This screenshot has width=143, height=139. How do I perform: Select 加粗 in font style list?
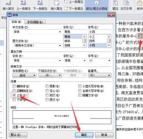pyautogui.click(x=73, y=45)
